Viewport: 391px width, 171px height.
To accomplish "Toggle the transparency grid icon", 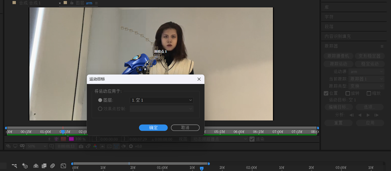I will coord(109,146).
